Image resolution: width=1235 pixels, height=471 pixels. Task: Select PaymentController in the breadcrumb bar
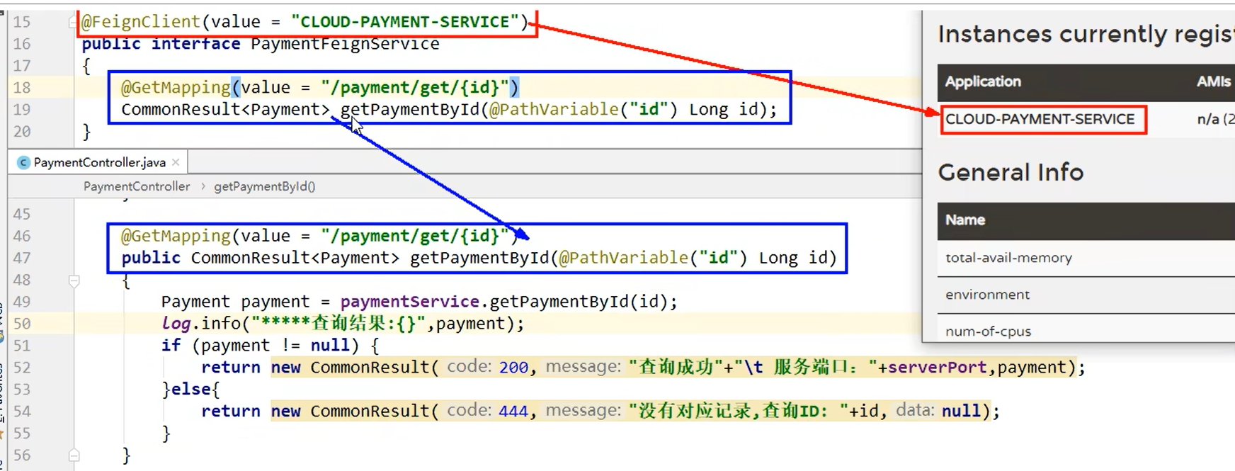(137, 186)
